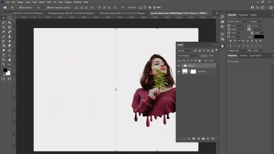Select the Crop tool

tap(3, 27)
